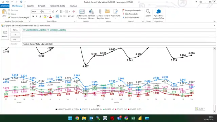Expand Área de Transferência dialog launcher
Viewport: 217px width, 122px height.
29,21
